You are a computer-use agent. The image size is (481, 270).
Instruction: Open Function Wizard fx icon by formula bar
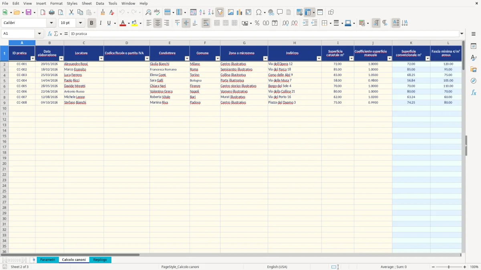(x=50, y=34)
